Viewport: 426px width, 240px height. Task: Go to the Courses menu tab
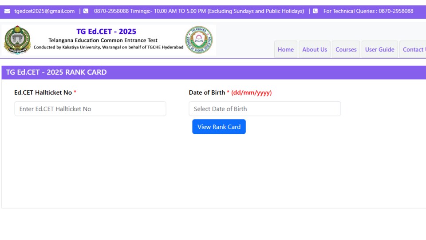coord(346,49)
